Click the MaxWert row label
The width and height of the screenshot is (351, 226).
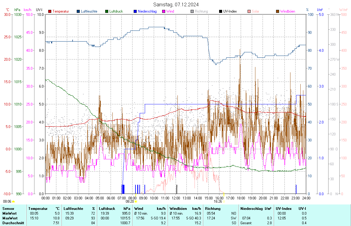click(10, 218)
